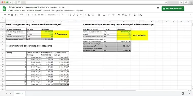Screen dimensions: 193x96
Task: Share the page from the browser
Action: click(181, 2)
